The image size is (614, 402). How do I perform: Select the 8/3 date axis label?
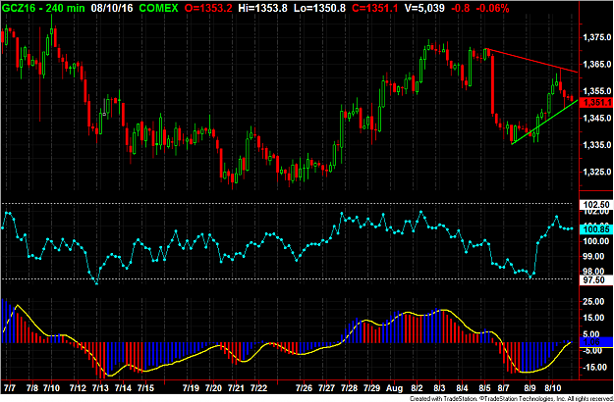point(439,389)
